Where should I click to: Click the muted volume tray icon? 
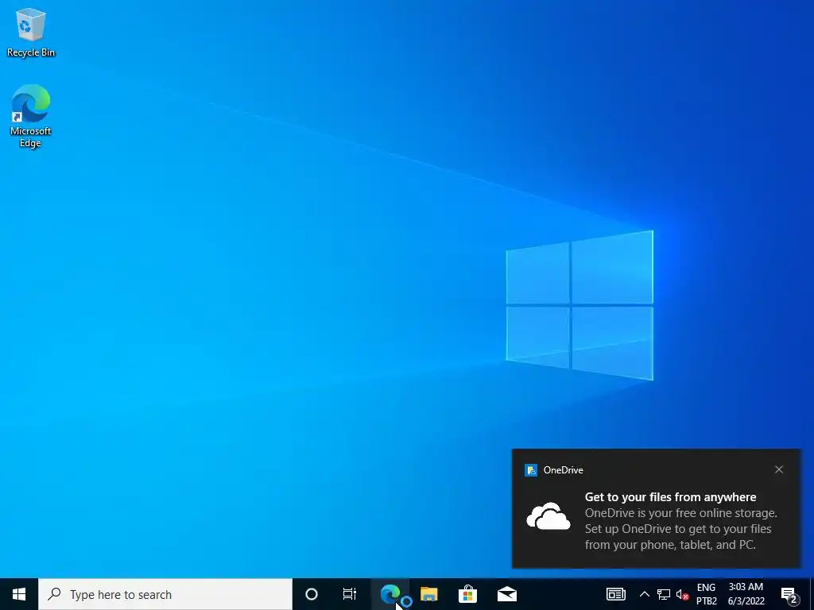(x=682, y=594)
